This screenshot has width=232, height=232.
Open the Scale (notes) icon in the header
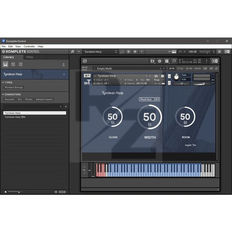[122, 52]
